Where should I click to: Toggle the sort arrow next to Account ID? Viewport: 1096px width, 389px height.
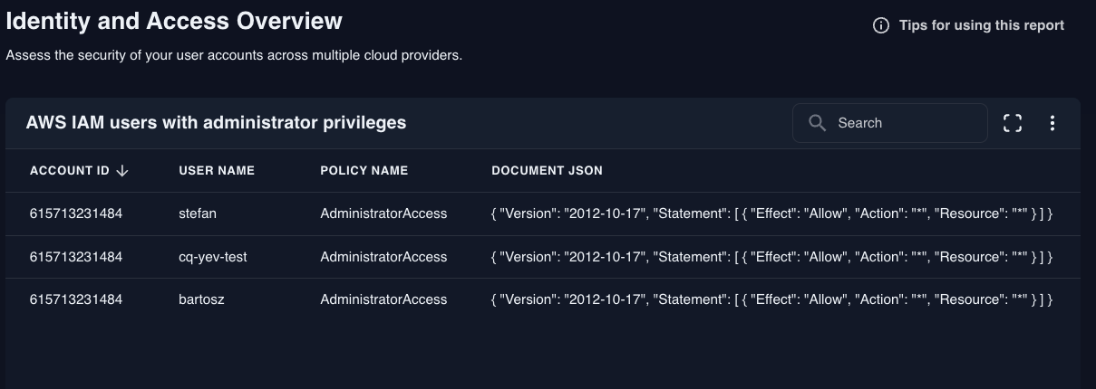[122, 170]
